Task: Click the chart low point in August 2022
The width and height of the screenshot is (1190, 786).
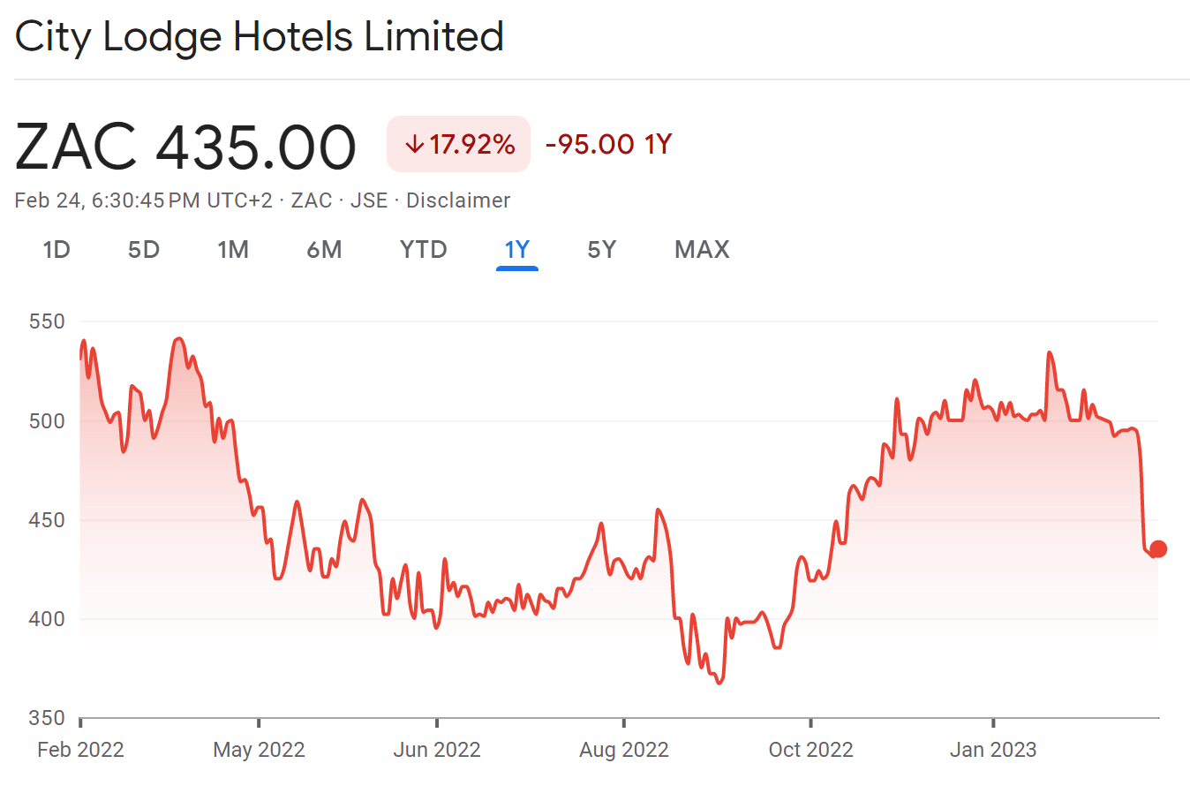Action: click(x=718, y=681)
